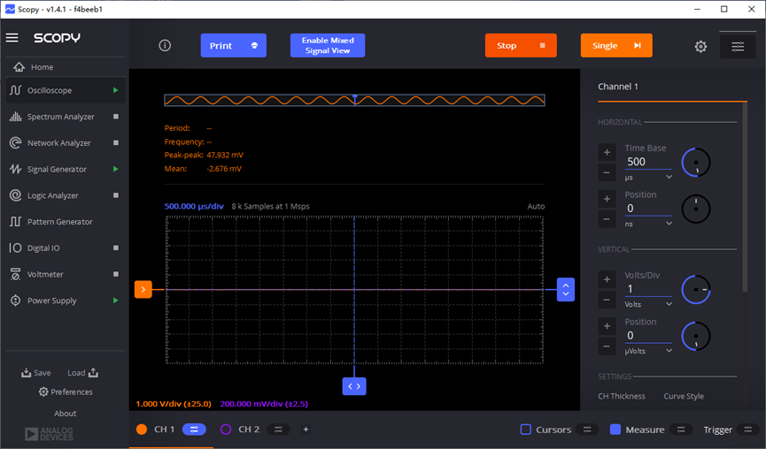Click the blue horizontal position handle below plot
This screenshot has width=766, height=449.
tap(354, 386)
